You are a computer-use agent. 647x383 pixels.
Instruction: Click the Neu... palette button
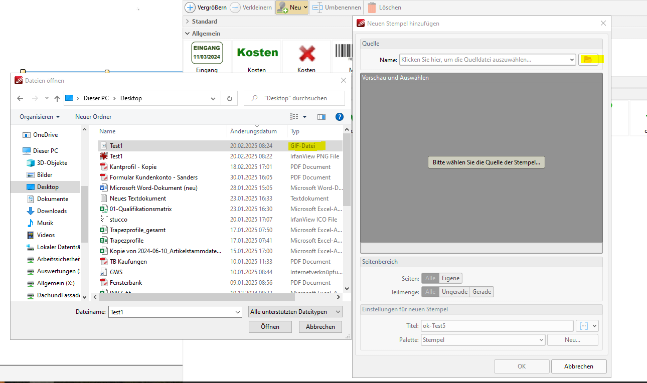(572, 340)
